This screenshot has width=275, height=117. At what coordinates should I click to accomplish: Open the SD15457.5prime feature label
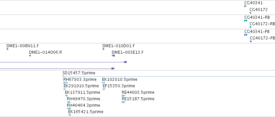point(79,73)
